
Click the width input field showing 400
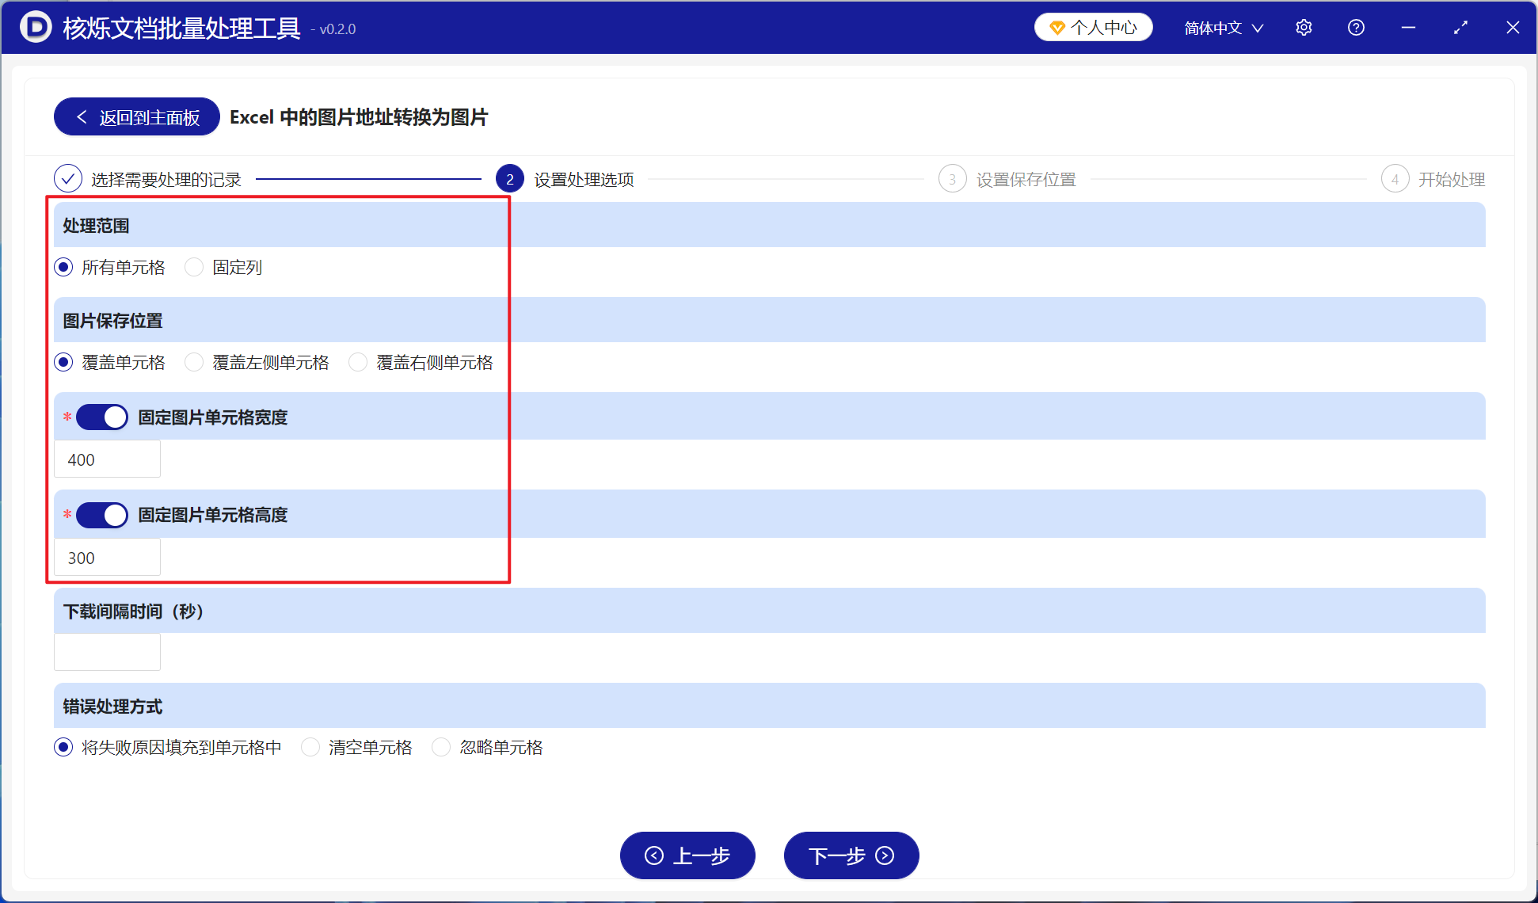click(107, 459)
